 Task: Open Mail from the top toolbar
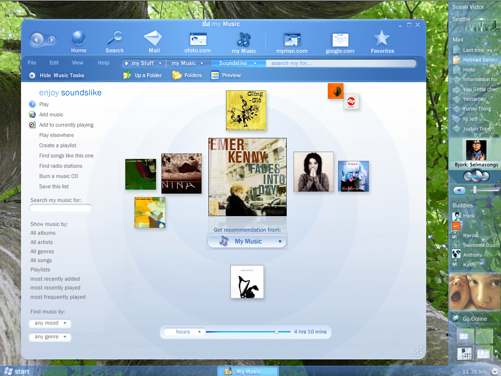point(154,42)
